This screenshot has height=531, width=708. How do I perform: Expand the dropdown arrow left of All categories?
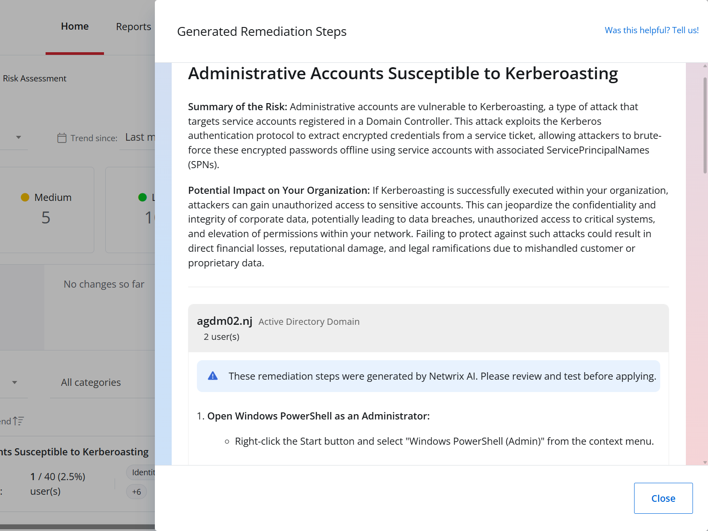pos(15,382)
